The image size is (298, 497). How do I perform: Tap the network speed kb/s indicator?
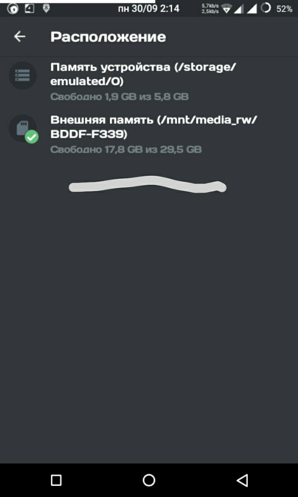pyautogui.click(x=210, y=9)
